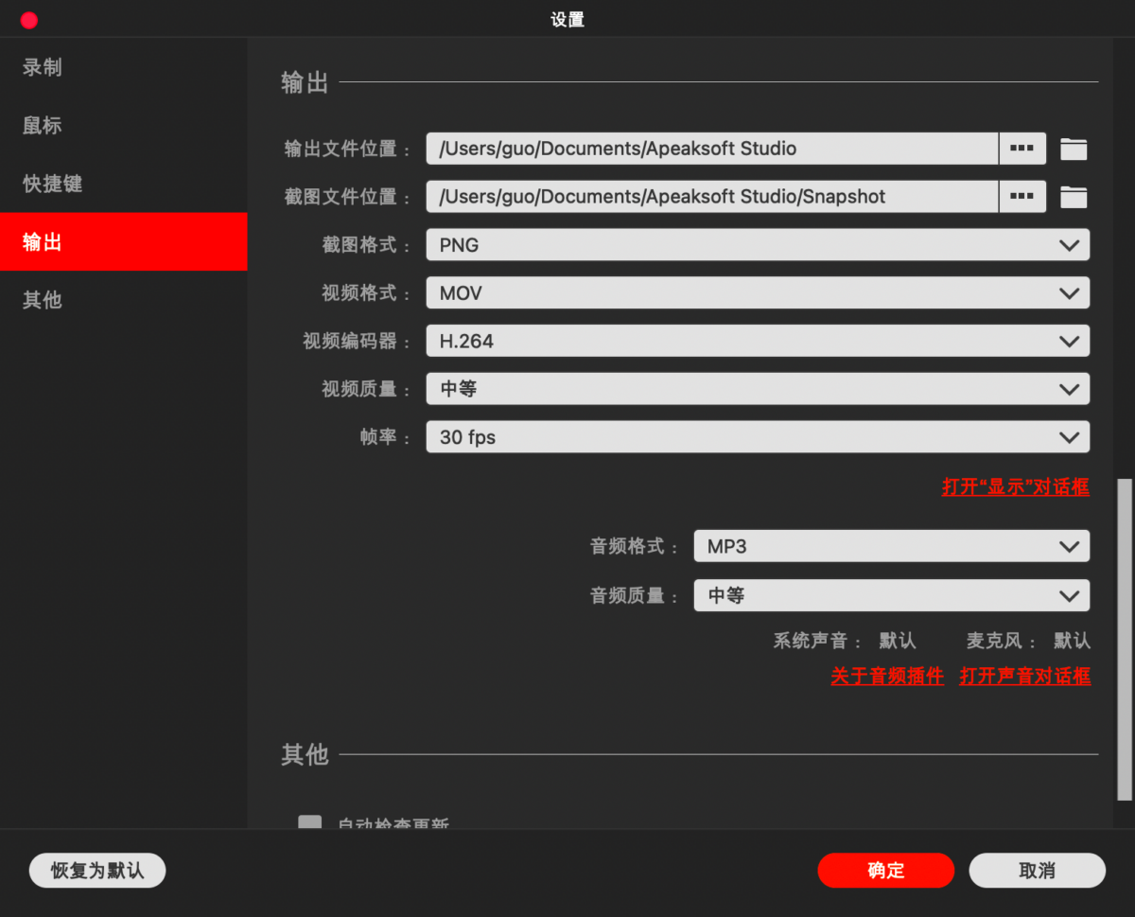This screenshot has height=917, width=1135.
Task: Open the 快捷键 settings tab
Action: (x=123, y=184)
